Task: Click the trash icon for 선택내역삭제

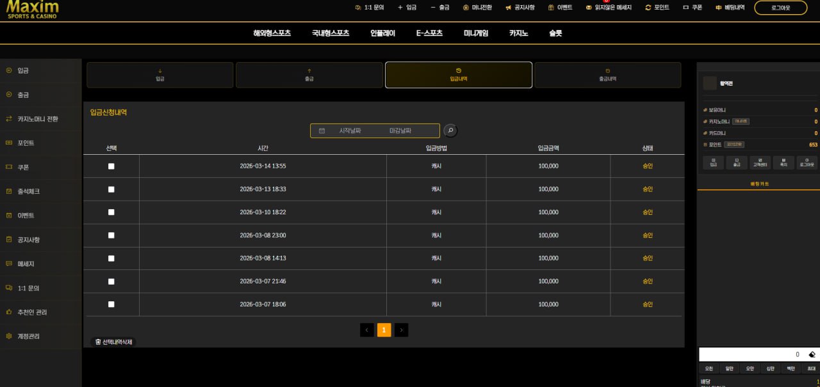Action: (x=98, y=342)
